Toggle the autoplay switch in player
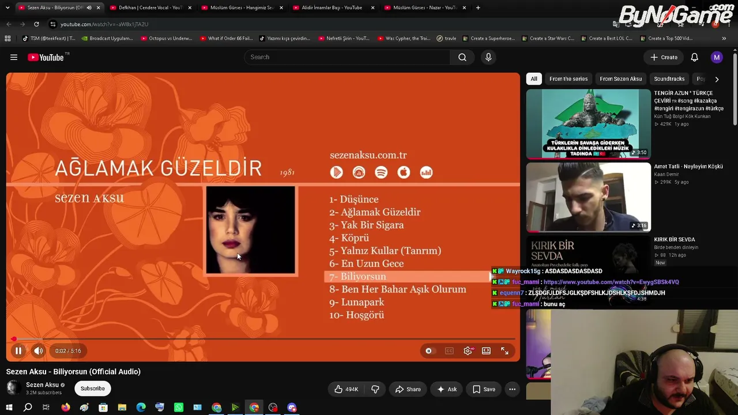This screenshot has width=738, height=415. [428, 350]
